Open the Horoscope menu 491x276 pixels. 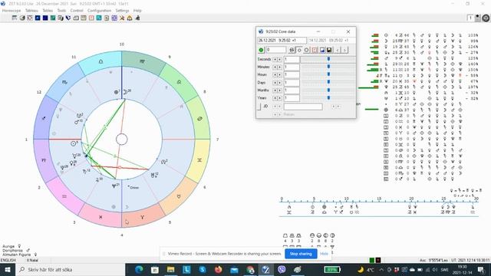[12, 10]
